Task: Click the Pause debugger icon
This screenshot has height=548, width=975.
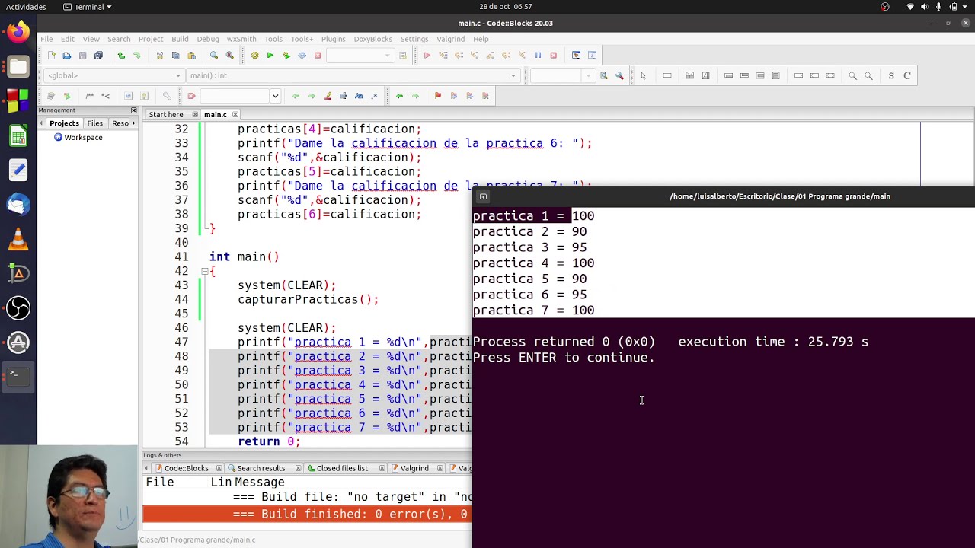Action: 538,55
